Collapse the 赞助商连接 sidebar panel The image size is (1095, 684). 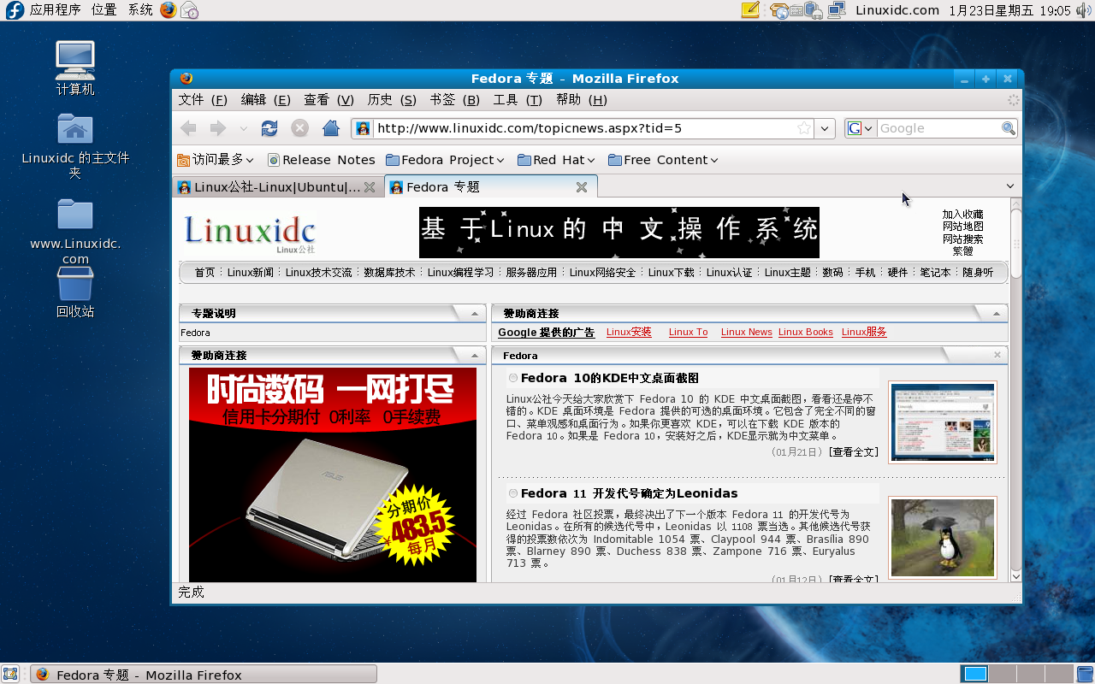pos(473,355)
